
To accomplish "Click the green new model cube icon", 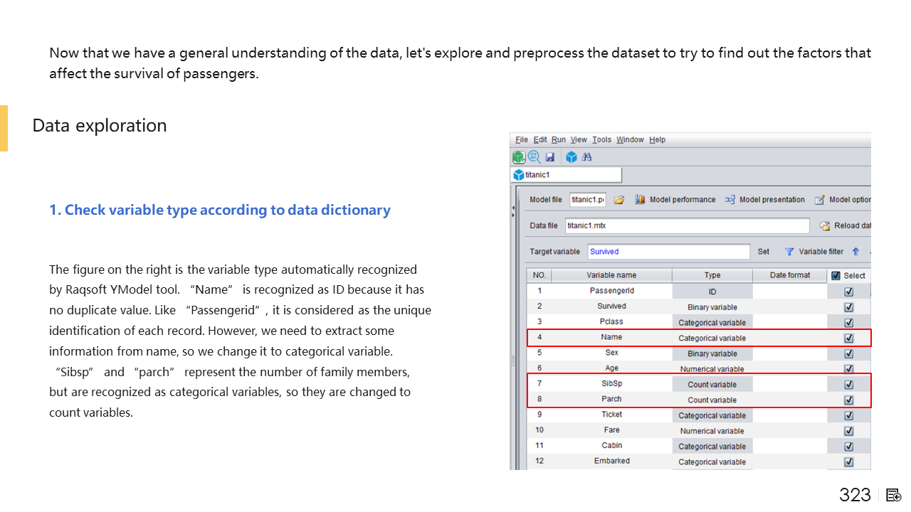I will 519,157.
